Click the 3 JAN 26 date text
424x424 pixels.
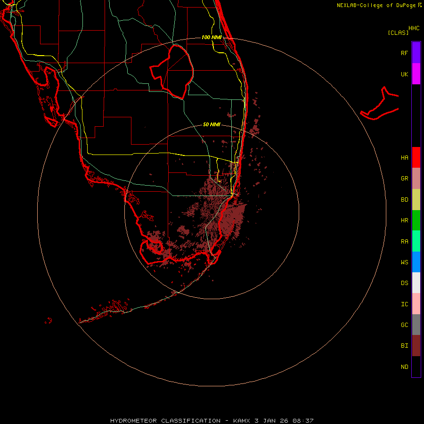(271, 421)
